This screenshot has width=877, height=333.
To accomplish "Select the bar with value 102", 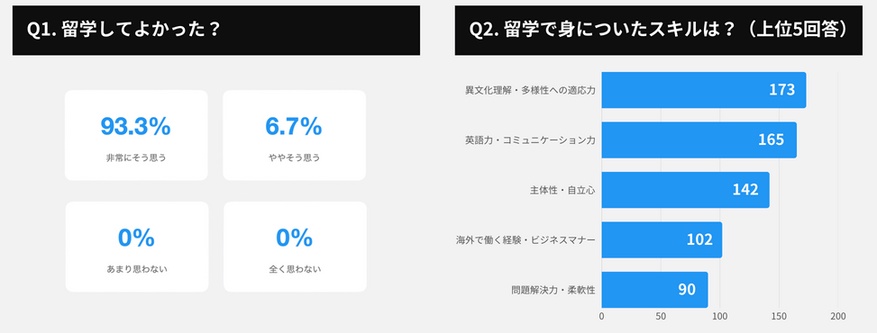I will [662, 239].
